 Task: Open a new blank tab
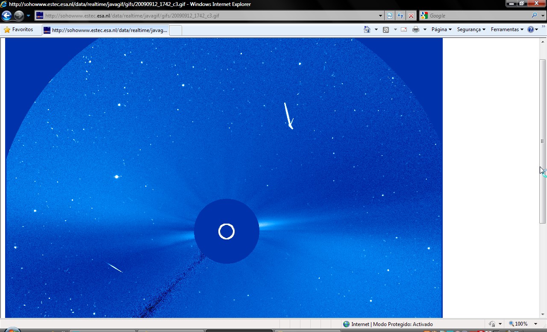tap(176, 30)
